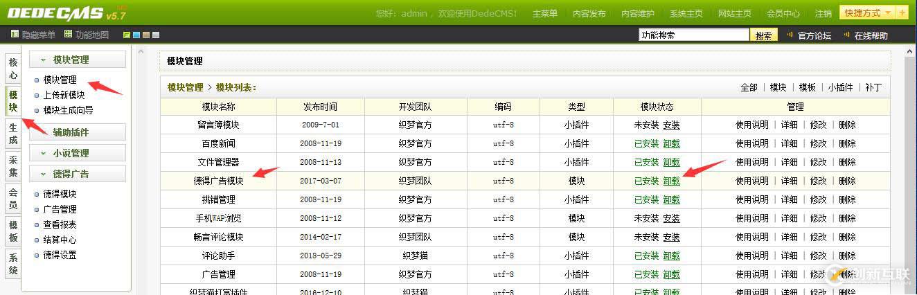Open 系统主页 in the top navigation
This screenshot has height=295, width=917.
pos(686,13)
